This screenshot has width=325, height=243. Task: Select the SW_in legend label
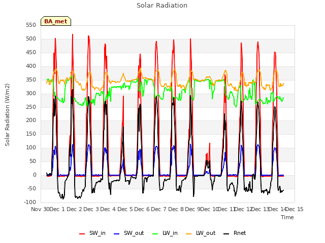(x=97, y=233)
